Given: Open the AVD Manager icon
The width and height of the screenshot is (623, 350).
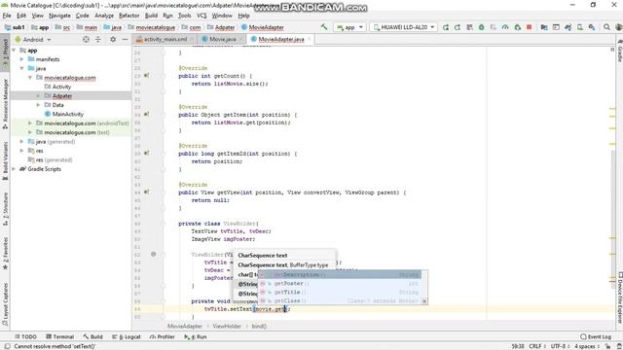Looking at the screenshot, I should 580,27.
